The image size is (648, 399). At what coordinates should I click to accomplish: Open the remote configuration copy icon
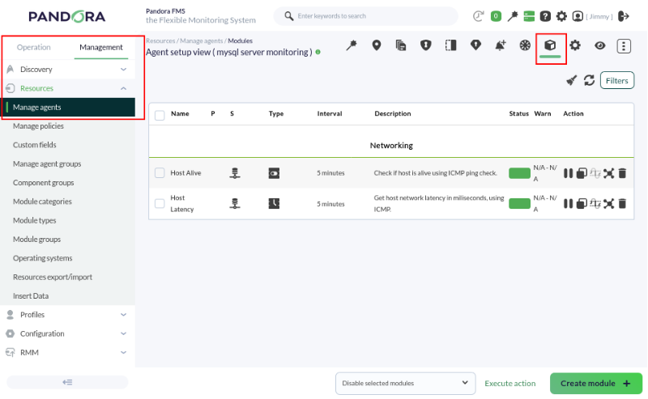[x=401, y=45]
